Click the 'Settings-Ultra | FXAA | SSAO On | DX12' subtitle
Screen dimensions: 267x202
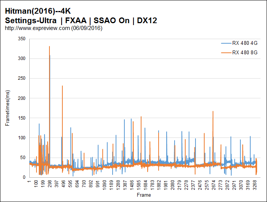coord(81,21)
